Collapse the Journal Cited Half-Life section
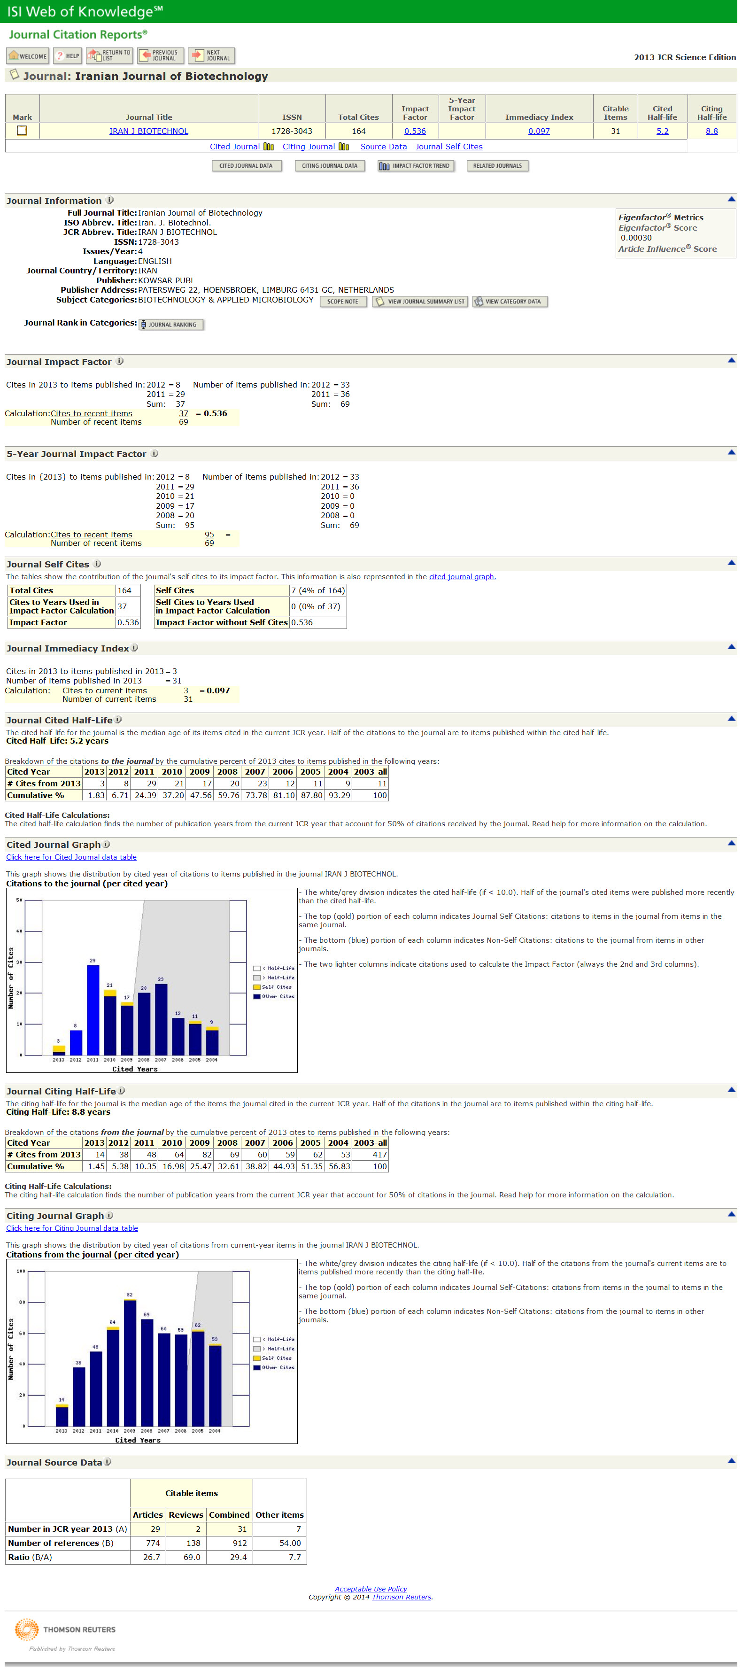 (x=731, y=719)
